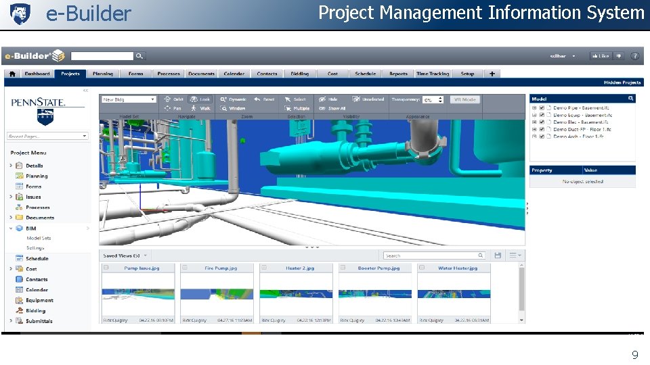Activate the Look navigation tool

(200, 99)
